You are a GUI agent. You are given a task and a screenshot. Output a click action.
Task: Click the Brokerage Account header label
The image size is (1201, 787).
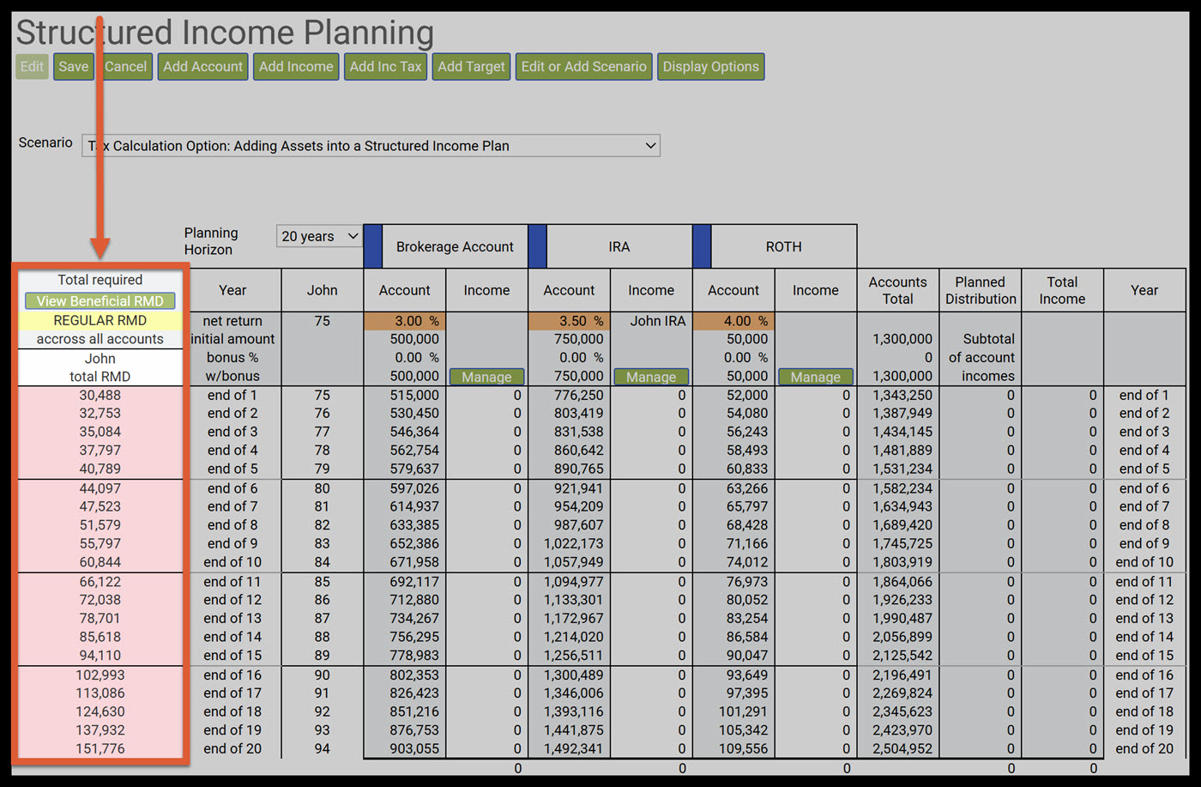pyautogui.click(x=455, y=247)
